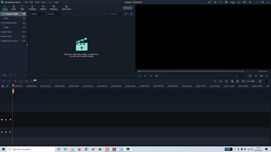This screenshot has width=271, height=152.
Task: Click the preview display settings monitor icon
Action: 250,76
